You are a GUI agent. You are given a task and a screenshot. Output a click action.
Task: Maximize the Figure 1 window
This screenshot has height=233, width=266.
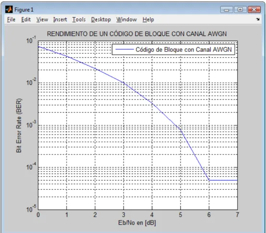(240, 10)
